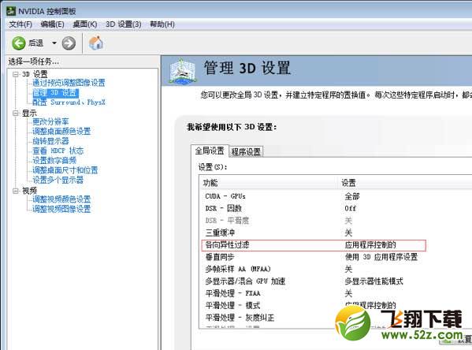
Task: Click the 全部 value for CUDA - GPUs
Action: click(x=352, y=196)
